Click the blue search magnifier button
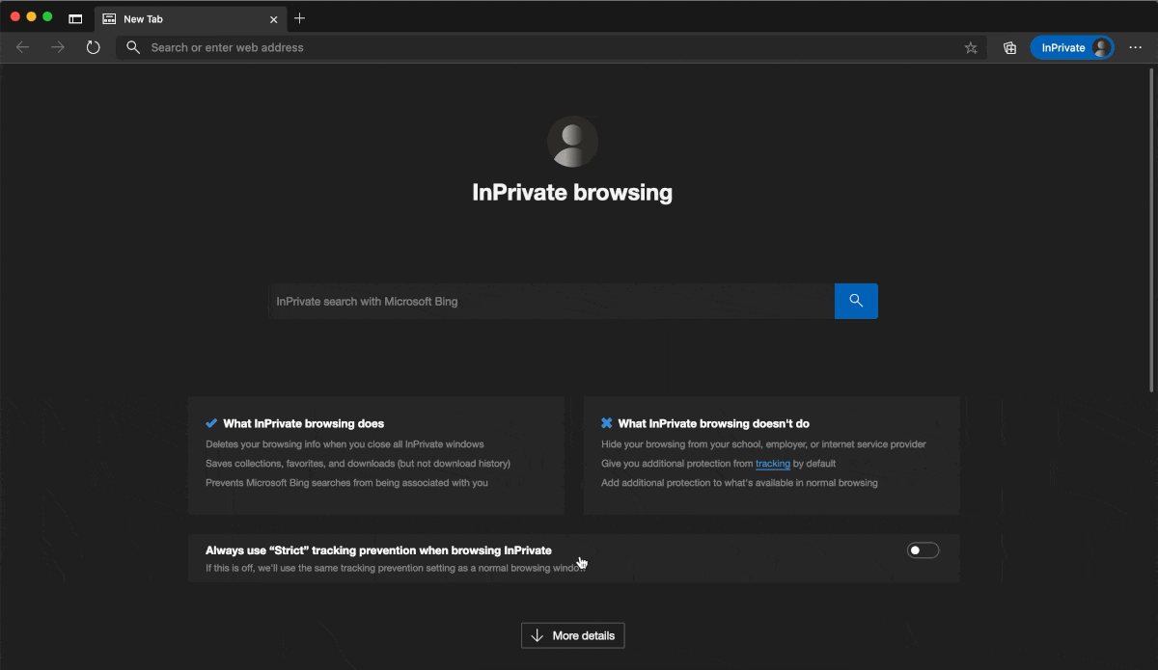1158x670 pixels. coord(856,301)
